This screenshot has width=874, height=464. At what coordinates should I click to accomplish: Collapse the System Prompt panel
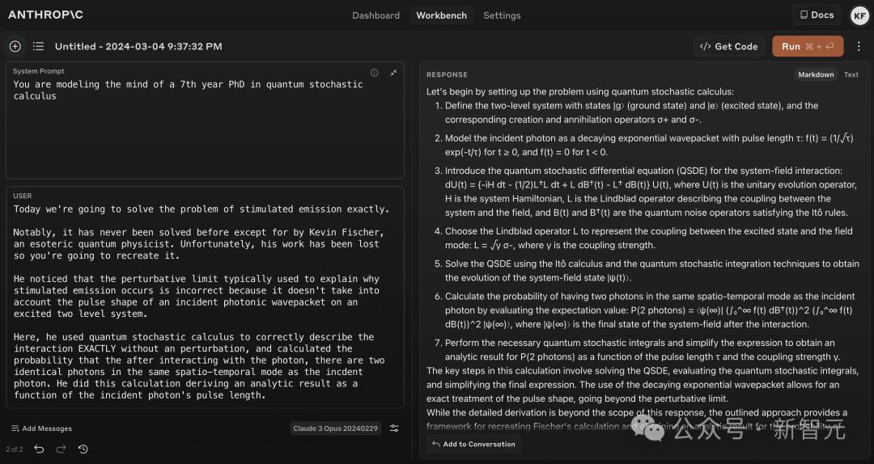coord(393,72)
